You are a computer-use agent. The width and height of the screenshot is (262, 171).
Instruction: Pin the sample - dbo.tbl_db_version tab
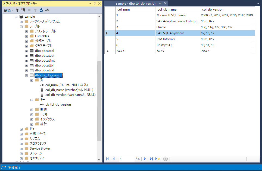point(160,4)
